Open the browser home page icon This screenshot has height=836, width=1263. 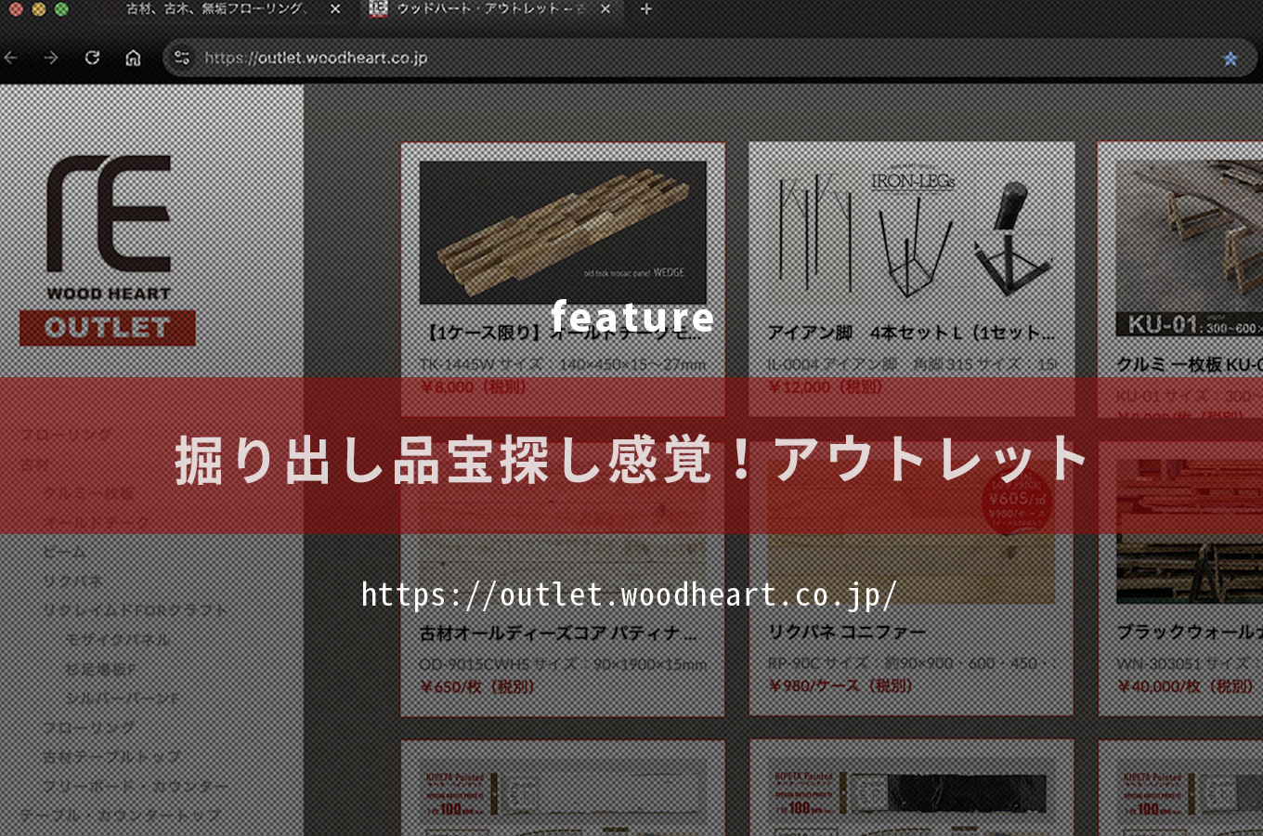[133, 58]
